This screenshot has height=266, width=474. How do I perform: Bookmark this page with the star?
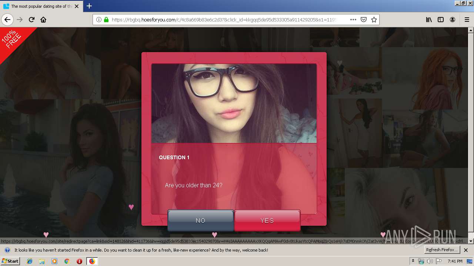click(374, 20)
